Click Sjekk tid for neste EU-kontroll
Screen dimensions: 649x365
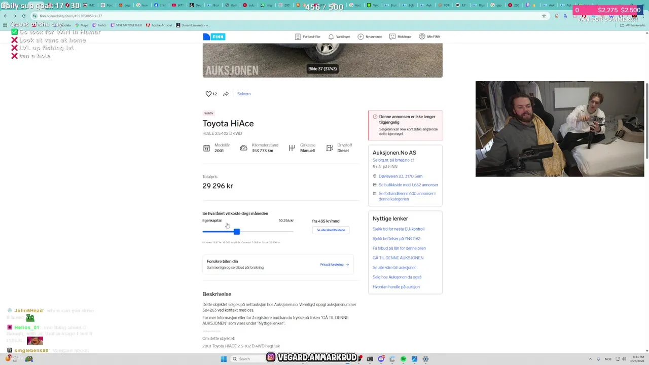coord(399,229)
